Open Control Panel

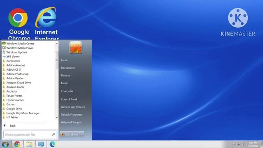[69, 99]
